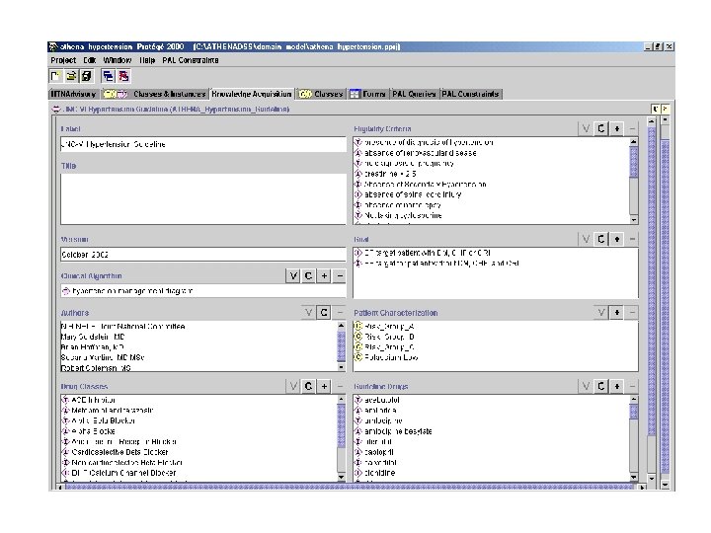This screenshot has height=533, width=711.
Task: Switch to the PAL Queries tab
Action: pyautogui.click(x=414, y=94)
